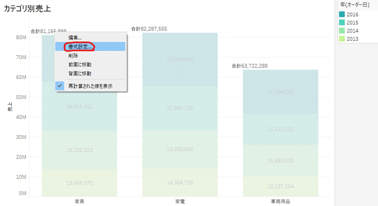The width and height of the screenshot is (378, 206).
Task: Select the 2016 legend label
Action: pos(352,15)
